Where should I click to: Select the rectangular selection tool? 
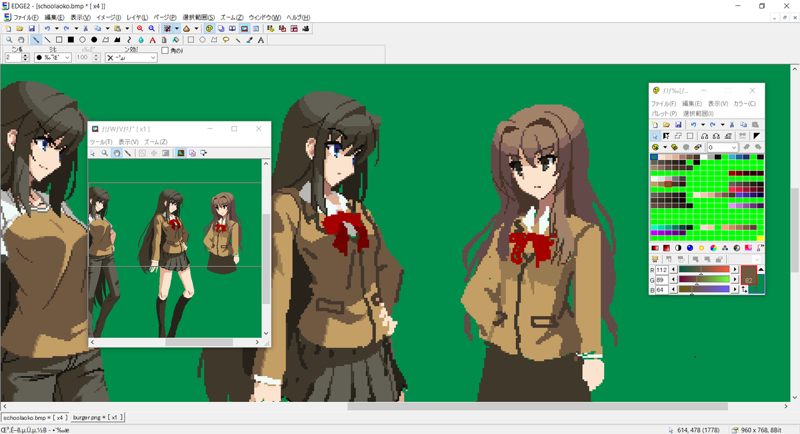[x=191, y=40]
